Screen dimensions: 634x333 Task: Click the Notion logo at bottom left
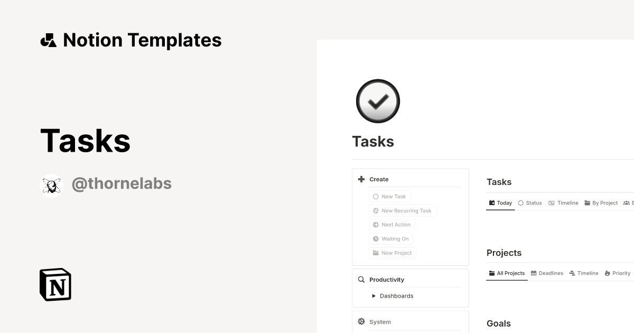tap(54, 284)
